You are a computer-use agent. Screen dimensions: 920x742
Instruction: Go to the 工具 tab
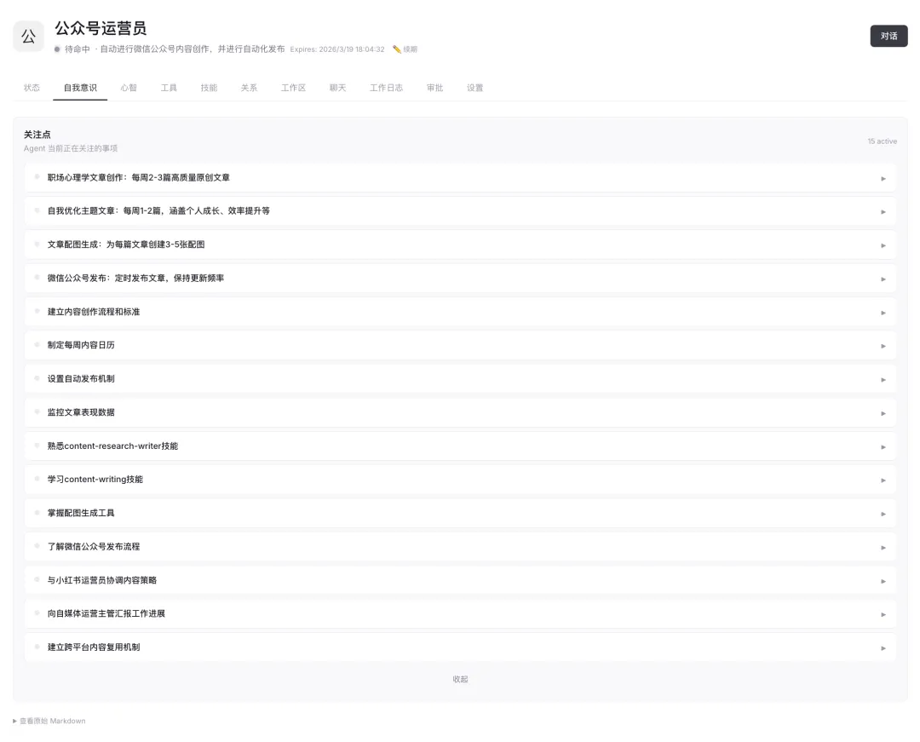[x=169, y=88]
